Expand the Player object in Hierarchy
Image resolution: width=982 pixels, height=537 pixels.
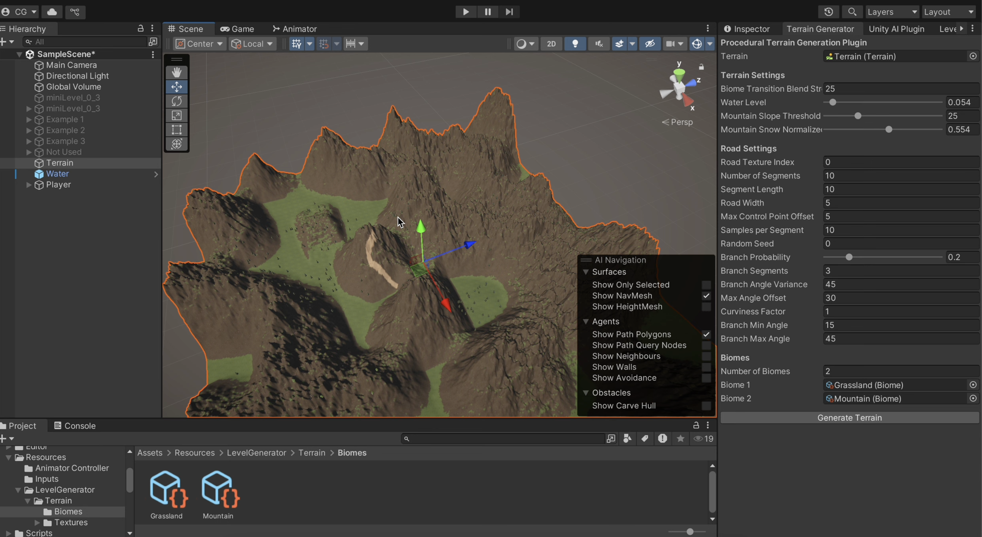(28, 185)
